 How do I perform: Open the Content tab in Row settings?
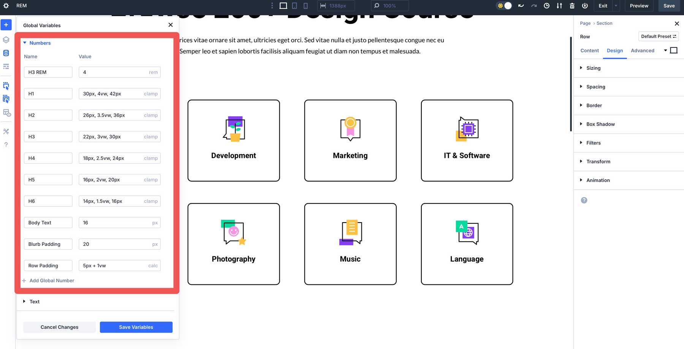(x=589, y=51)
